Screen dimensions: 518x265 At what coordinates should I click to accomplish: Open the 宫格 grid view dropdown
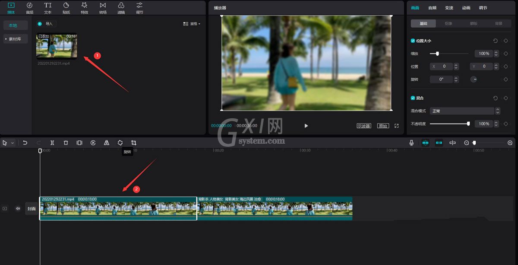[192, 24]
